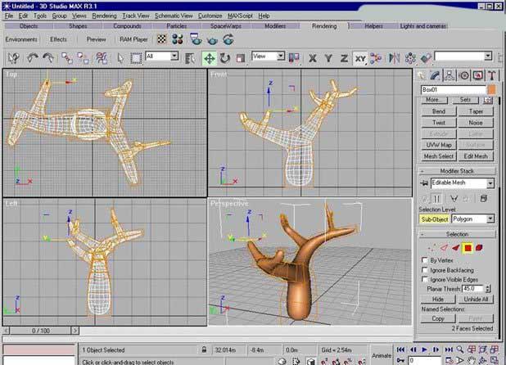Screen dimensions: 506x365
Task: Click the Use Pivot Point Center icon
Action: pos(294,58)
